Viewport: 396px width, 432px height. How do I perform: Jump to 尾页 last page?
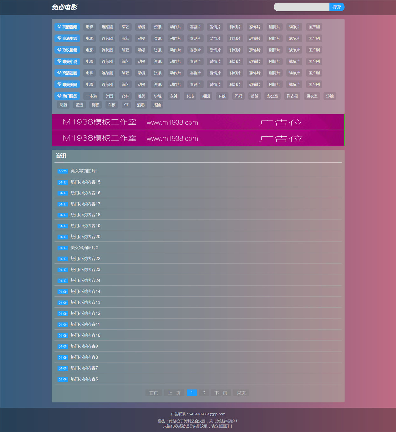coord(241,393)
